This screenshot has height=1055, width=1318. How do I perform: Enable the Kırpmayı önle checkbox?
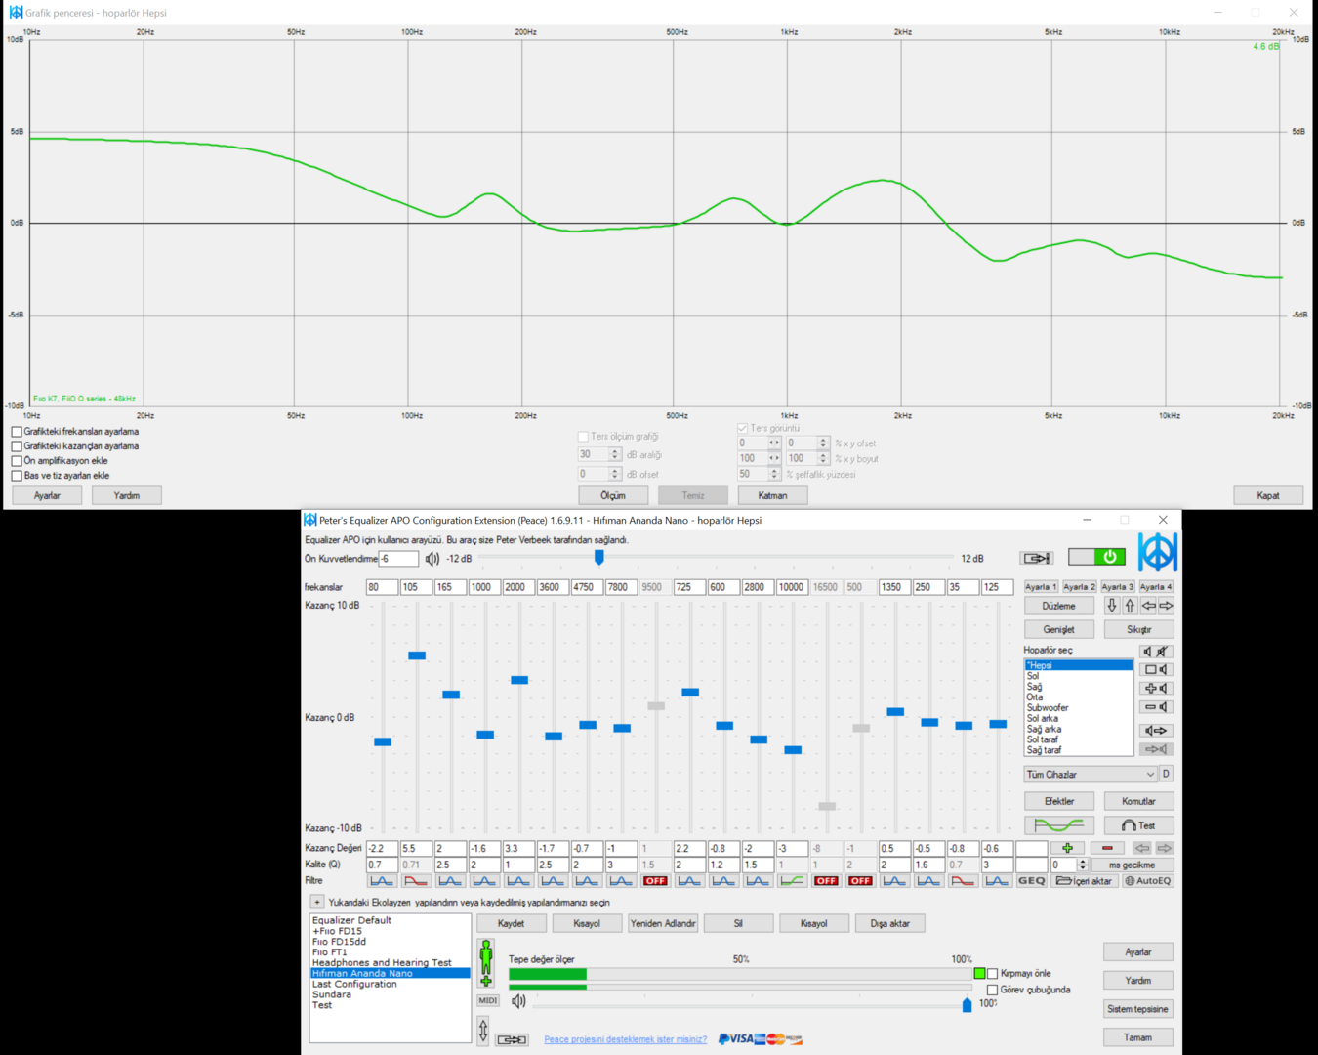coord(993,974)
